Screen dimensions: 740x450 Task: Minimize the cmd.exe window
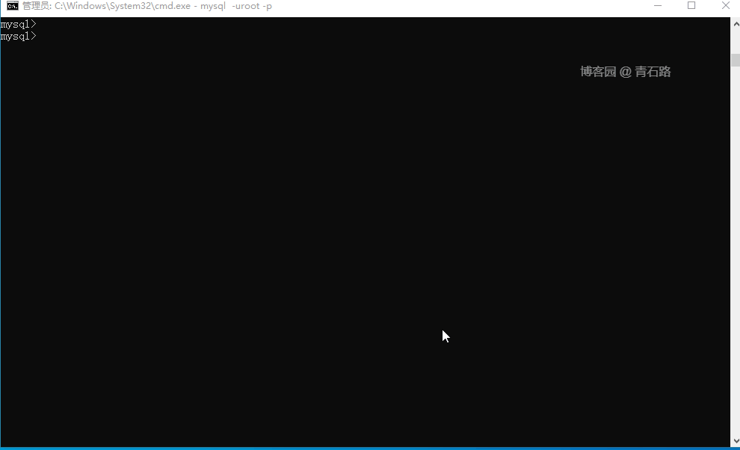[658, 6]
